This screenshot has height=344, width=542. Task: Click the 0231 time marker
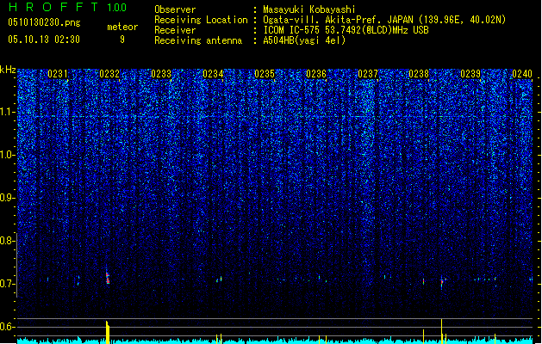(58, 74)
